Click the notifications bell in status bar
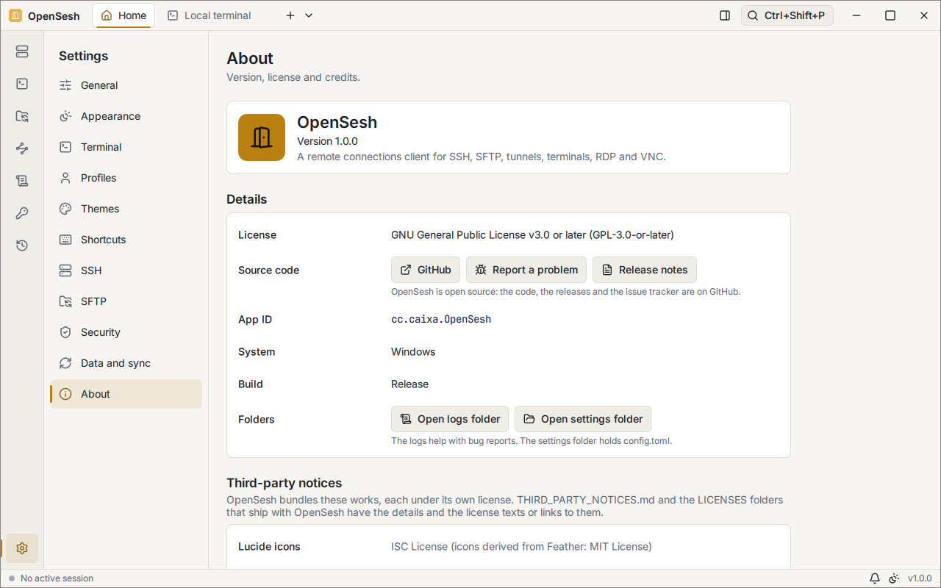Screen dimensions: 941x588 [x=875, y=578]
